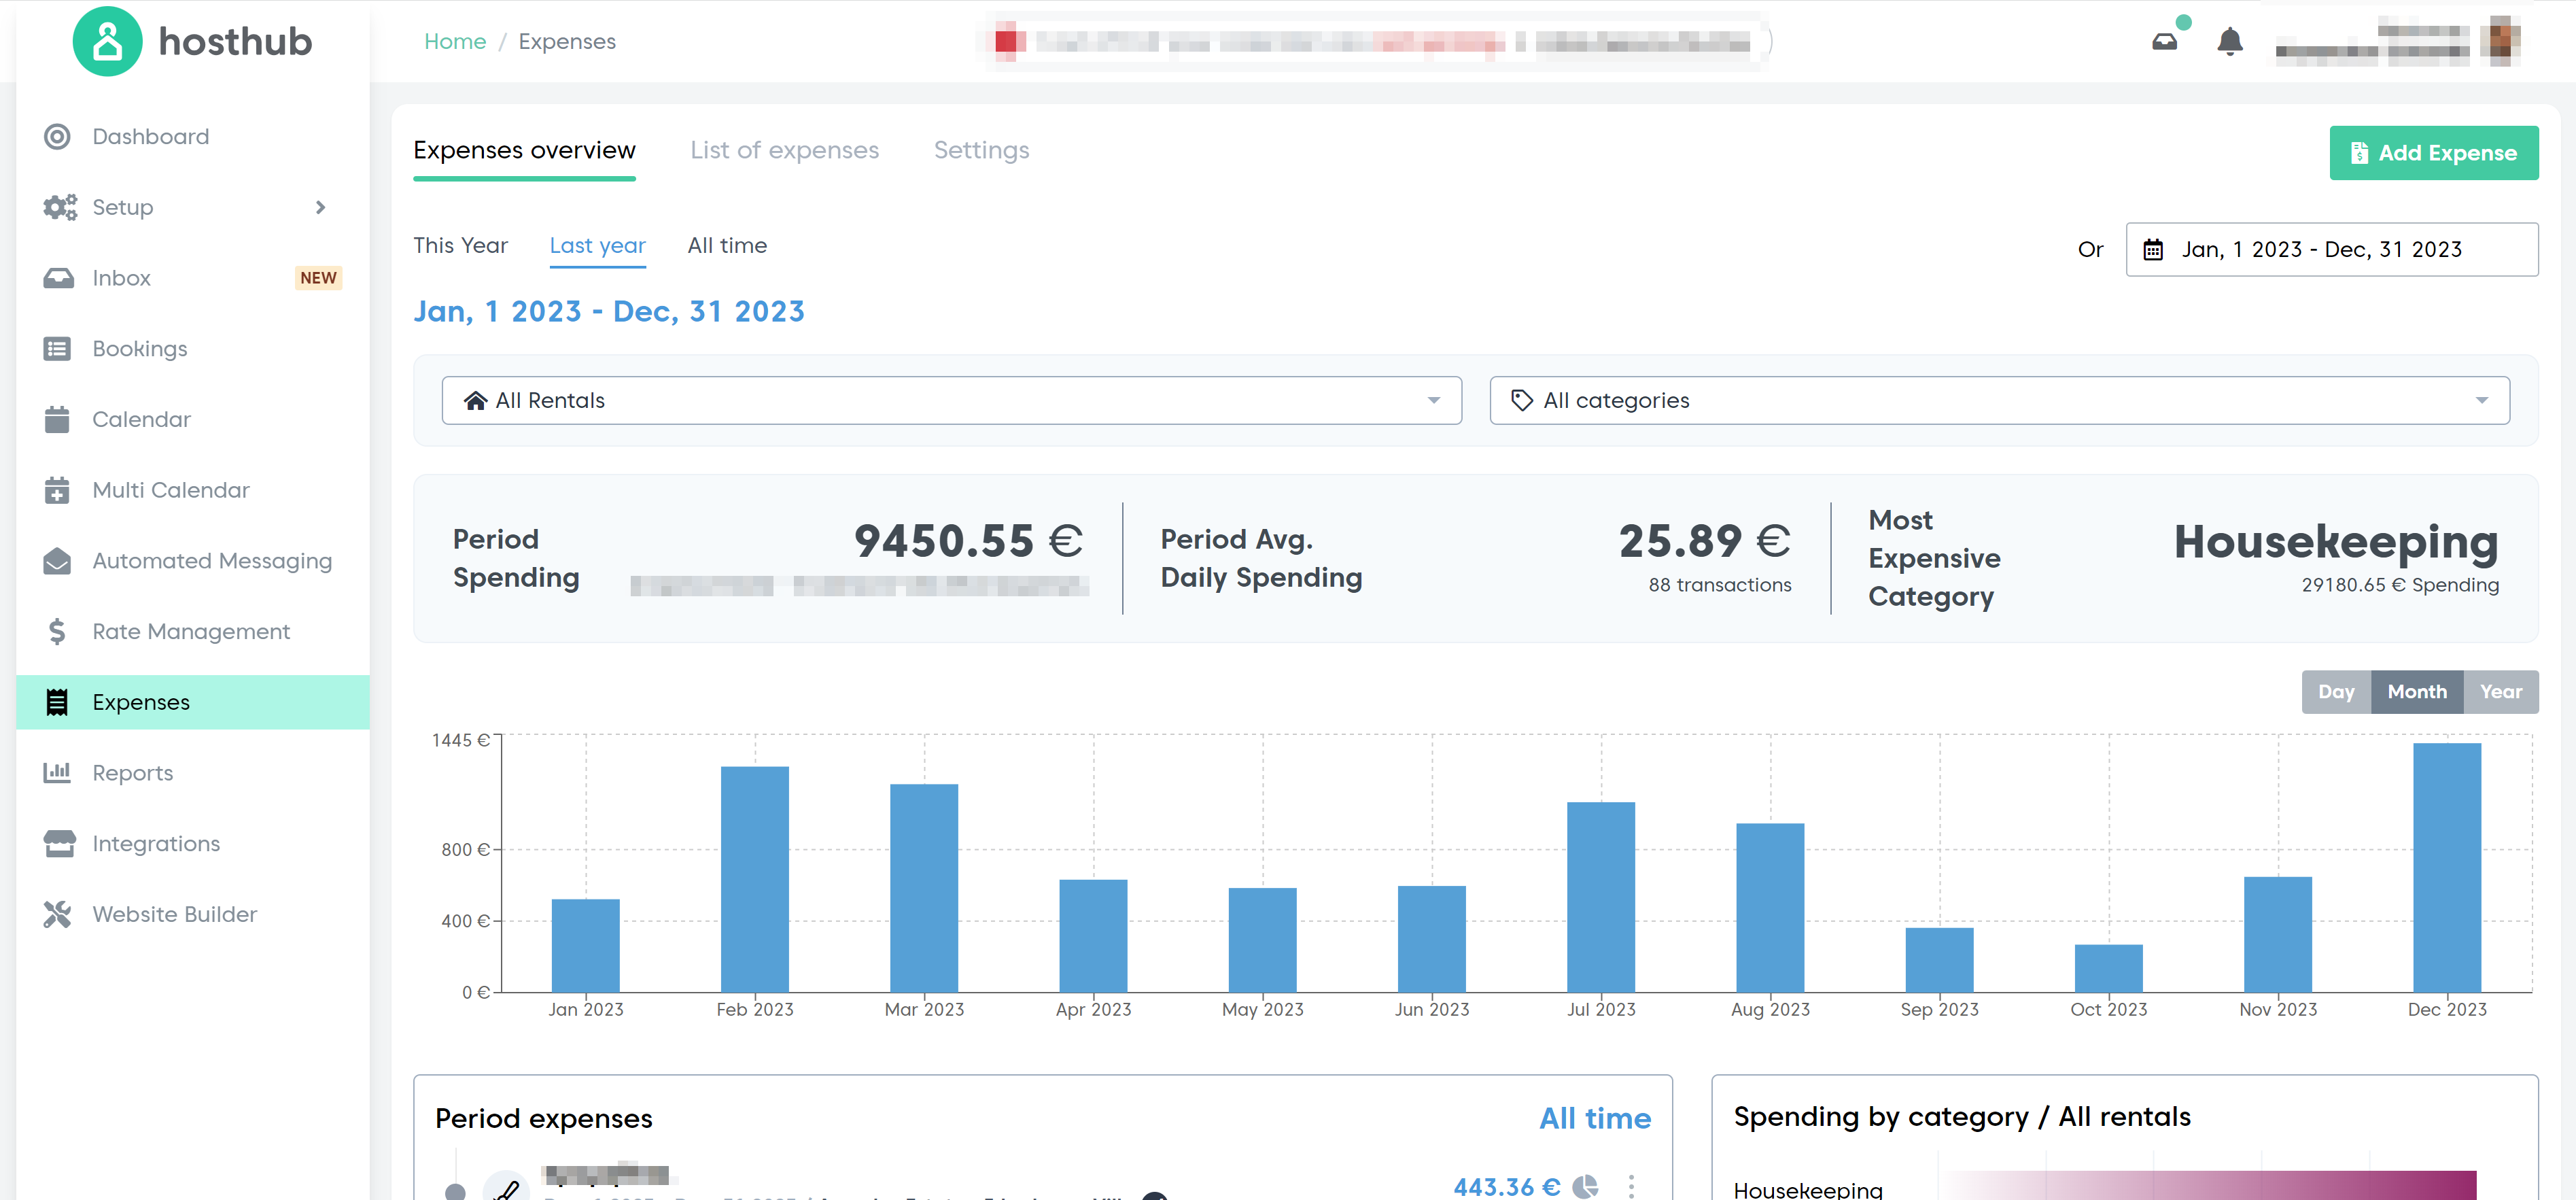Image resolution: width=2576 pixels, height=1200 pixels.
Task: Click the date range input field
Action: (x=2331, y=250)
